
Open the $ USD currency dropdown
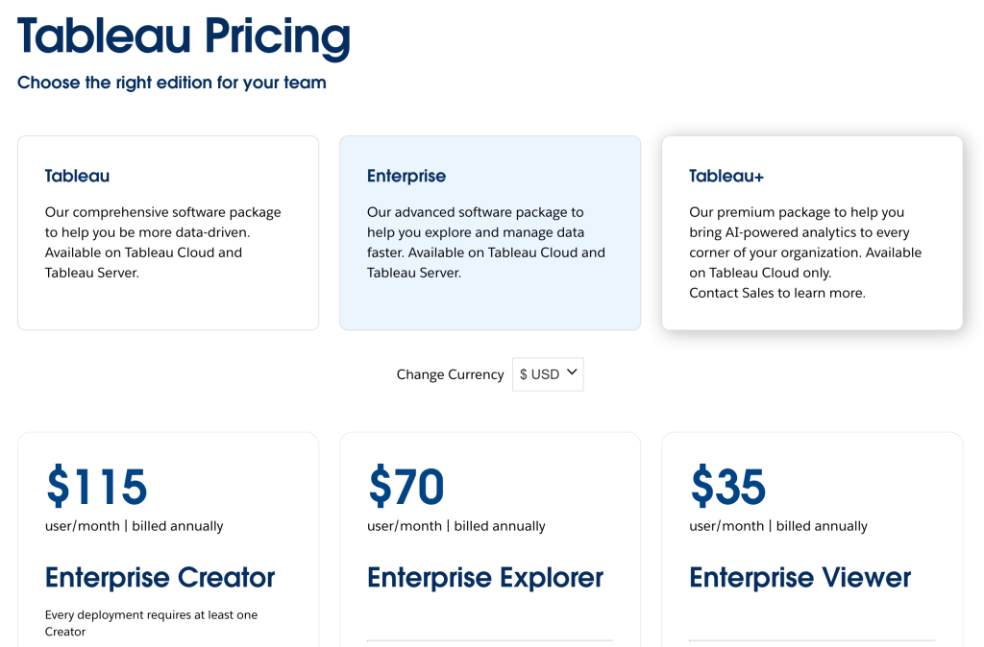coord(547,374)
